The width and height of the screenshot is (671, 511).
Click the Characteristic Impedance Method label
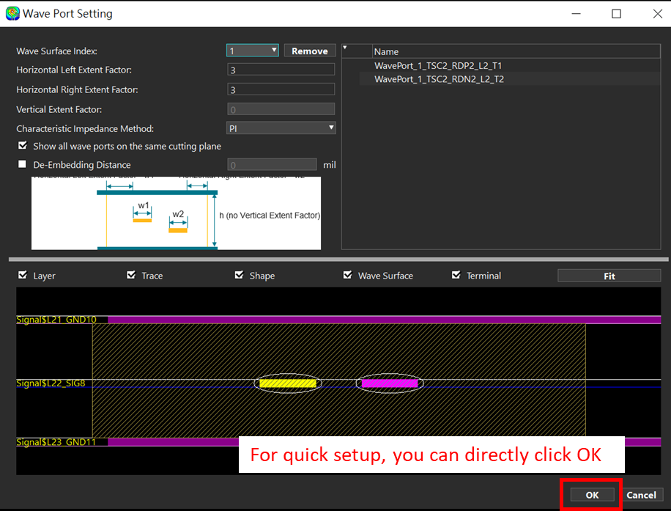85,128
